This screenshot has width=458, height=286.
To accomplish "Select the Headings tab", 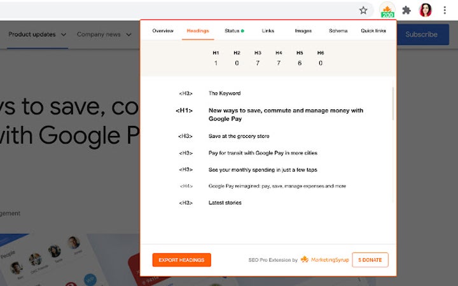I will 198,31.
